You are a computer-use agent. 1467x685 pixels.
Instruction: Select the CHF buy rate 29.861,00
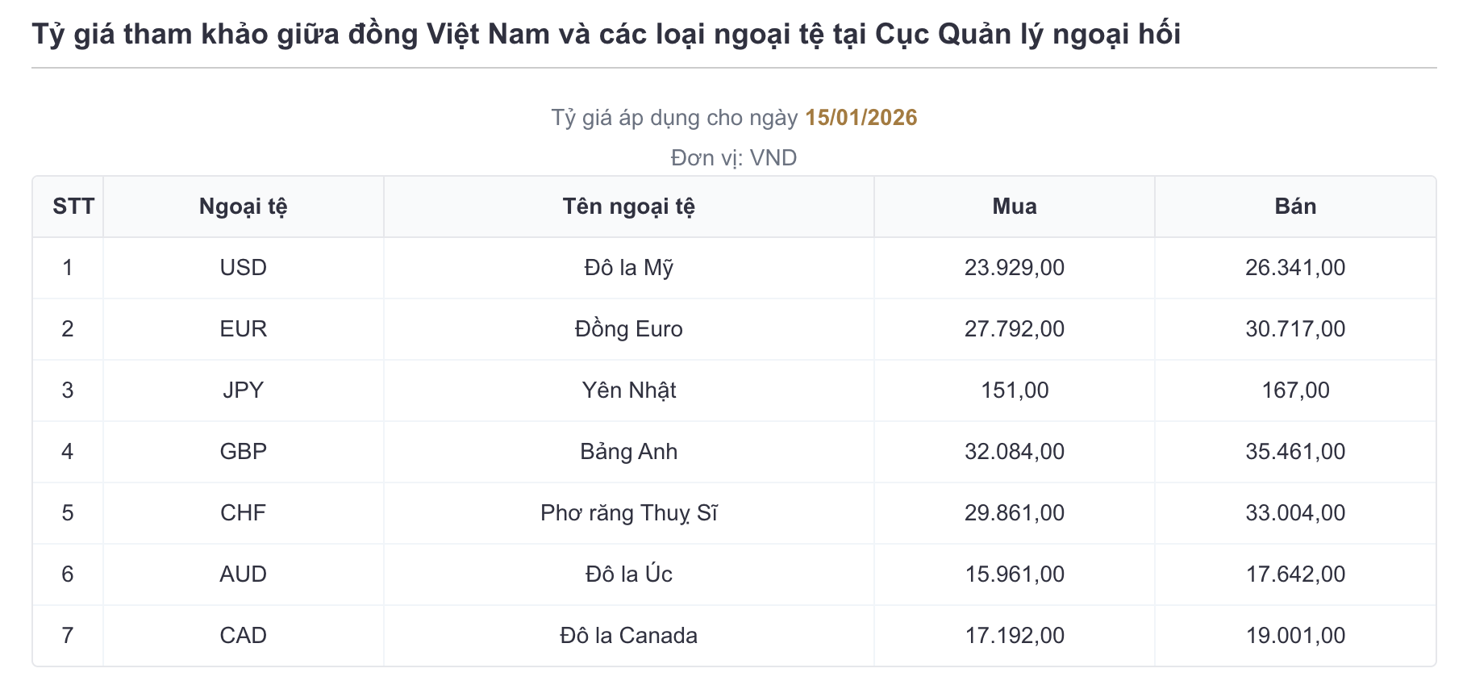click(1014, 513)
